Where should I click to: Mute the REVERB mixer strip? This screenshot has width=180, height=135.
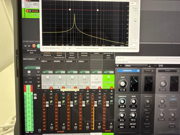point(111,94)
